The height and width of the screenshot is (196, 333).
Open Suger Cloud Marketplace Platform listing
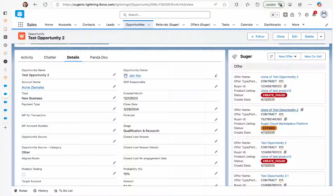(x=284, y=123)
